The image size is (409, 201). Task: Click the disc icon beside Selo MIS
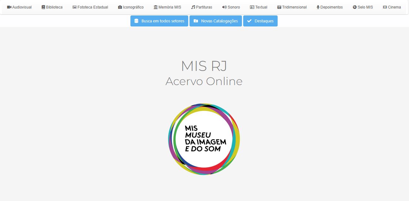tap(355, 7)
